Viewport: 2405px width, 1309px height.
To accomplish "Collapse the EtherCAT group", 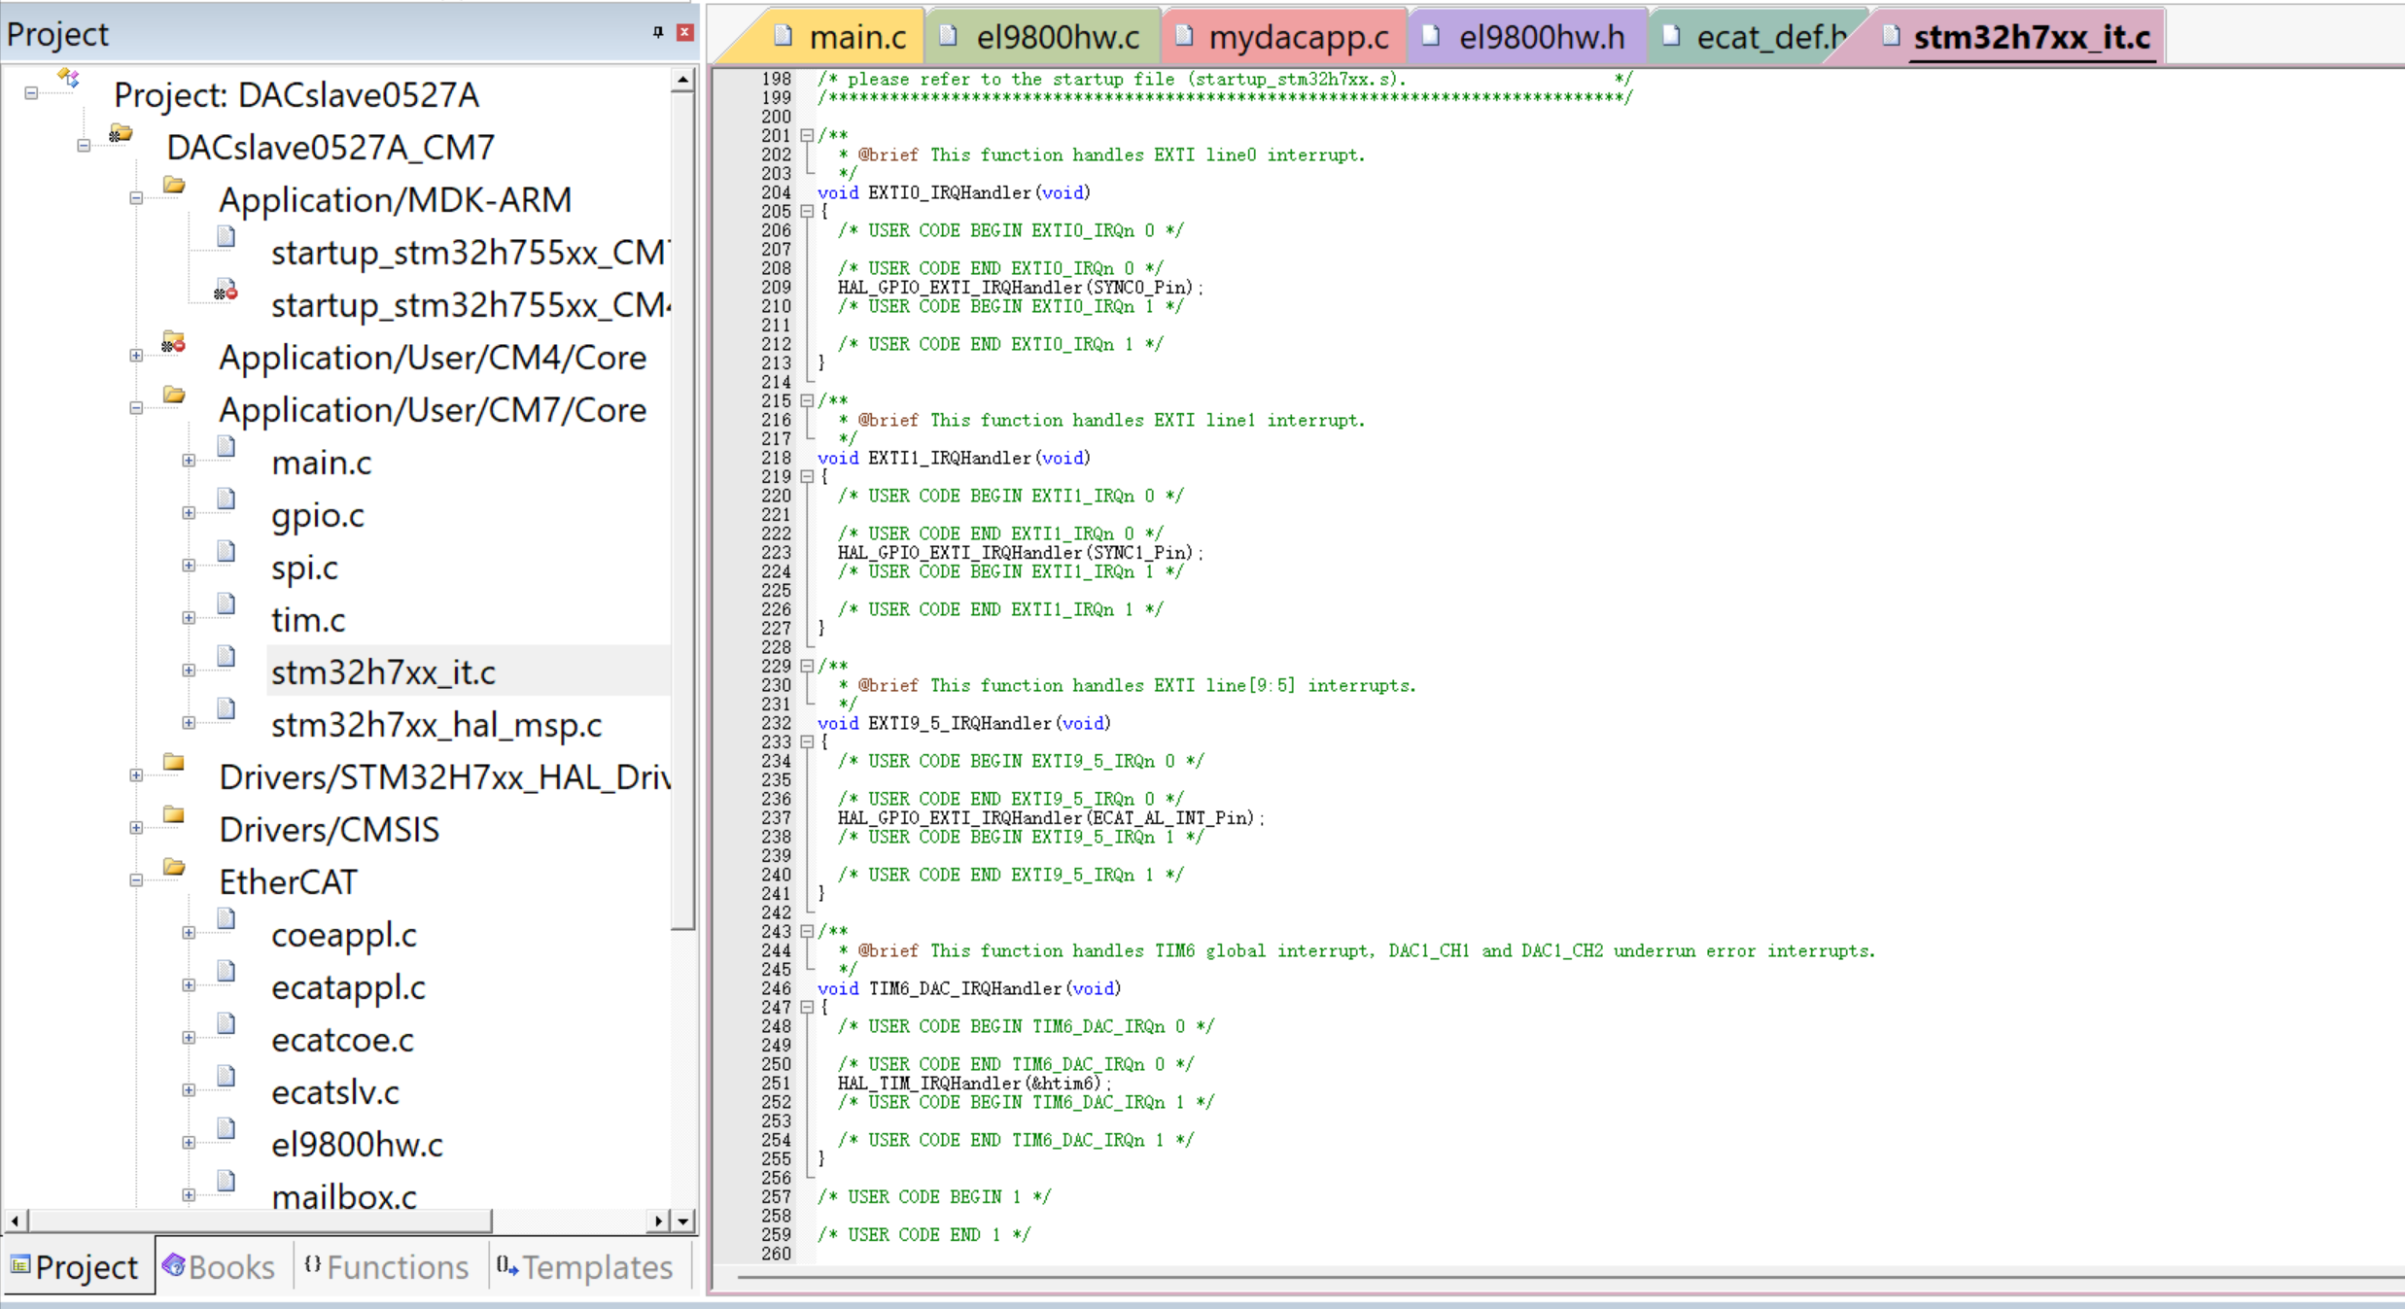I will (136, 880).
